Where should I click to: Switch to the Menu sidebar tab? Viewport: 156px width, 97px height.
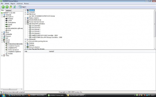(x=3, y=10)
